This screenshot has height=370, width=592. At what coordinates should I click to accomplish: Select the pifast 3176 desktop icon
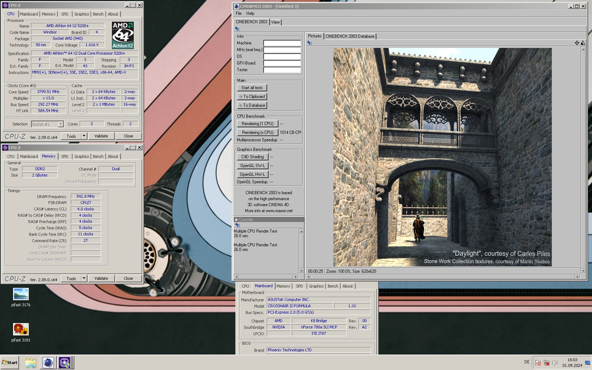(21, 297)
